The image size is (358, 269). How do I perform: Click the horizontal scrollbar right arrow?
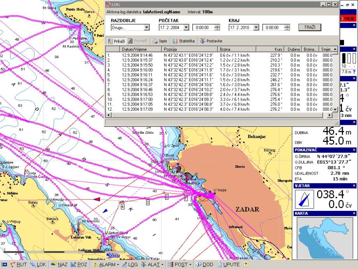(x=330, y=115)
